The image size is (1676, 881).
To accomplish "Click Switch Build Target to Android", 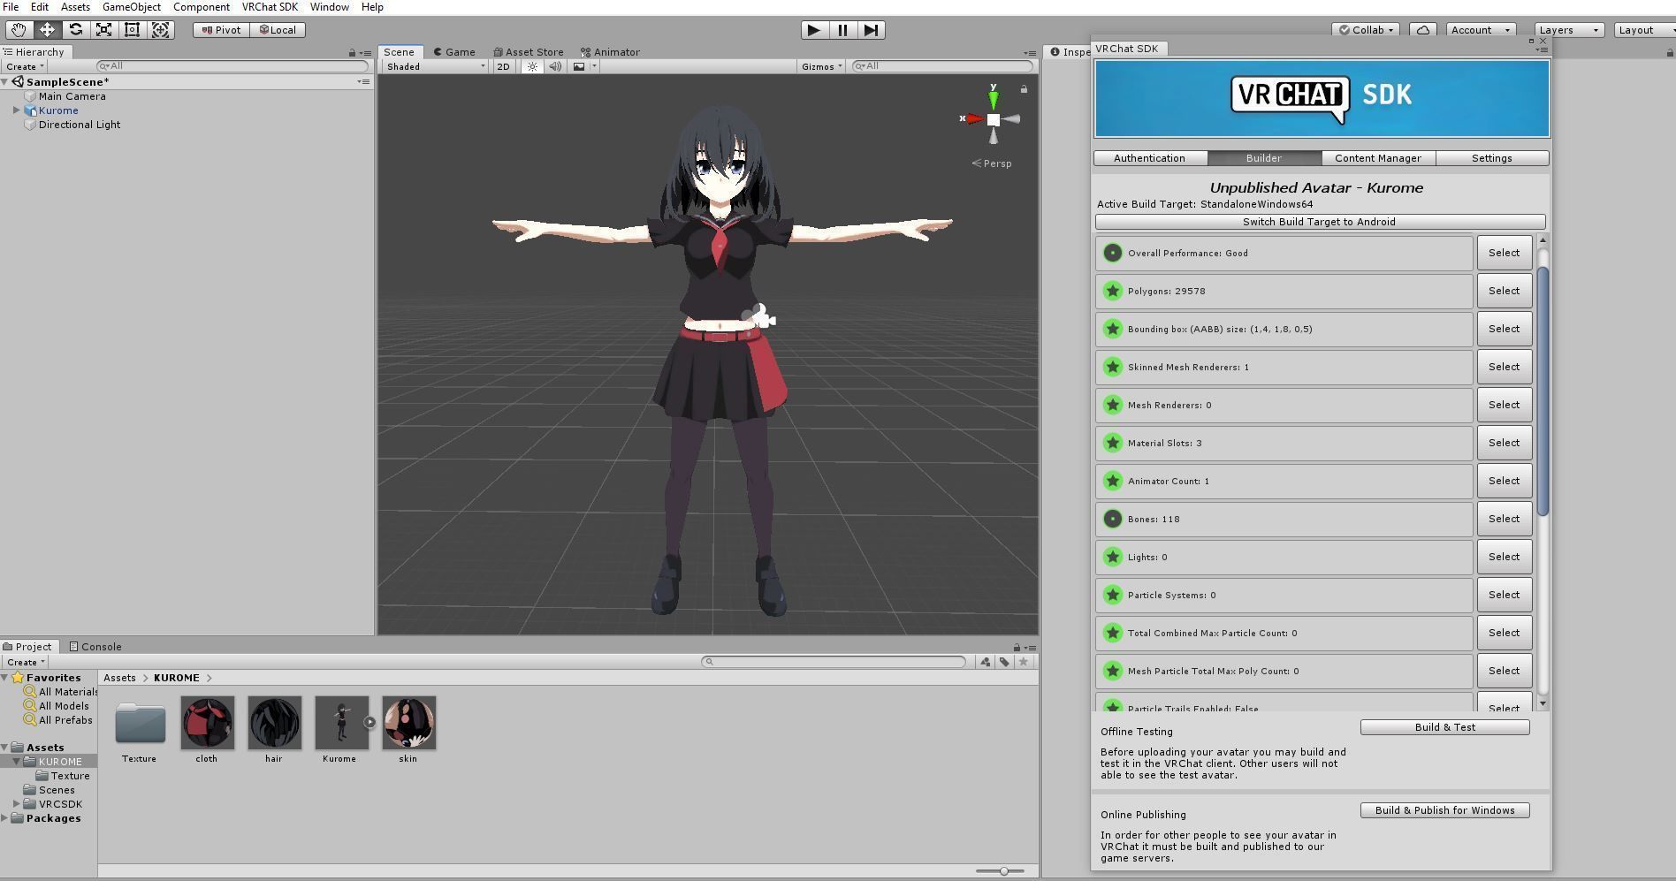I will pos(1320,222).
